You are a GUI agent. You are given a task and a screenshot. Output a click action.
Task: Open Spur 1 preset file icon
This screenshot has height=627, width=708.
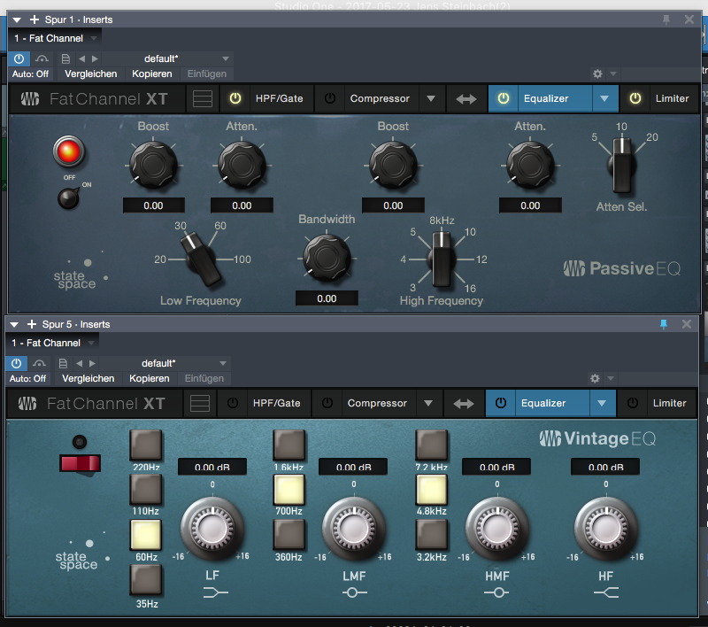click(65, 58)
